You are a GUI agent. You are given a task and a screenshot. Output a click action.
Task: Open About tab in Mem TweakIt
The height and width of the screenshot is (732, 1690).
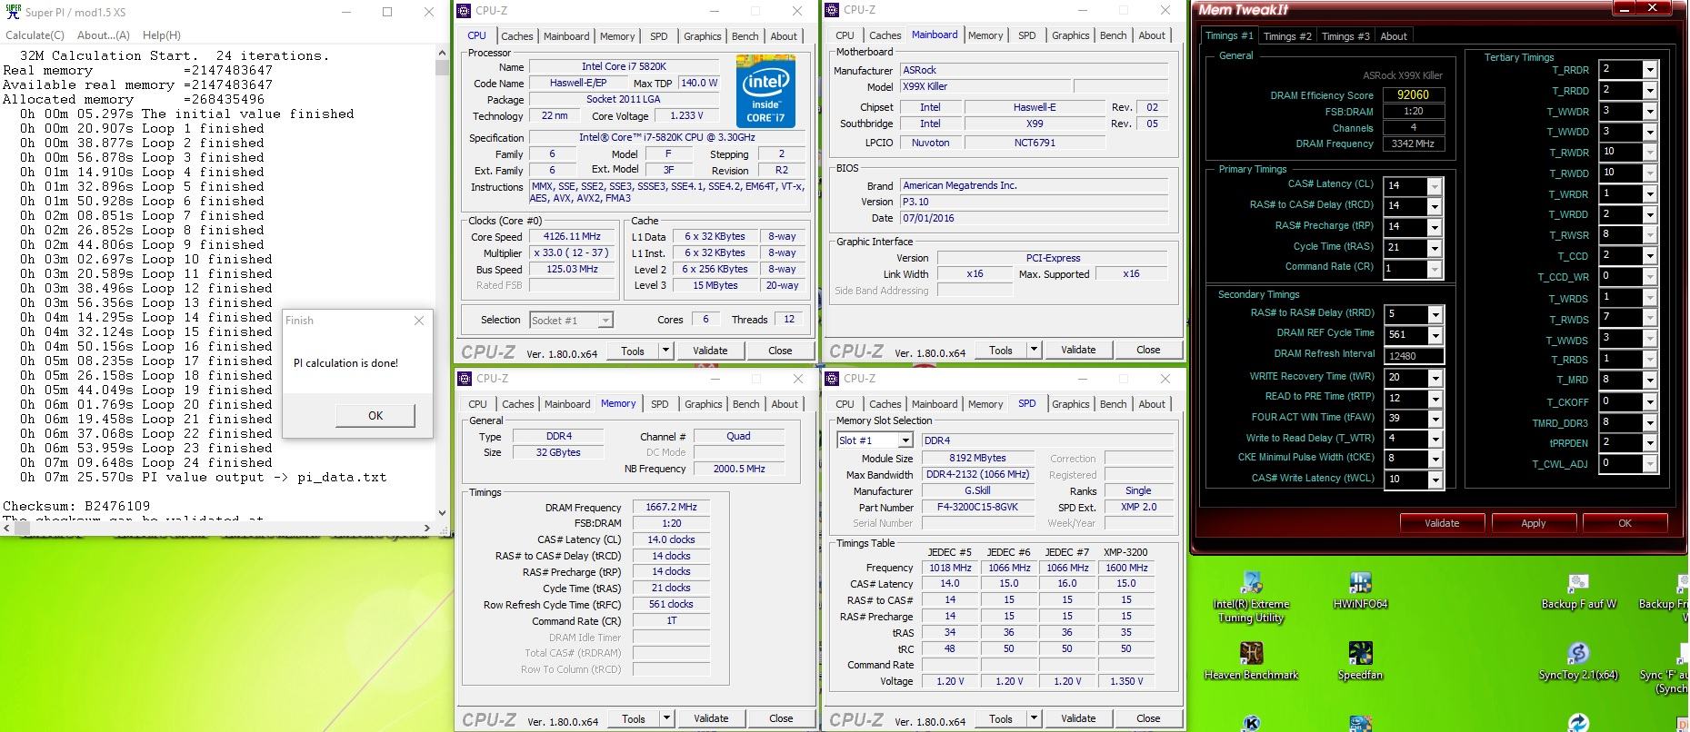[1394, 36]
